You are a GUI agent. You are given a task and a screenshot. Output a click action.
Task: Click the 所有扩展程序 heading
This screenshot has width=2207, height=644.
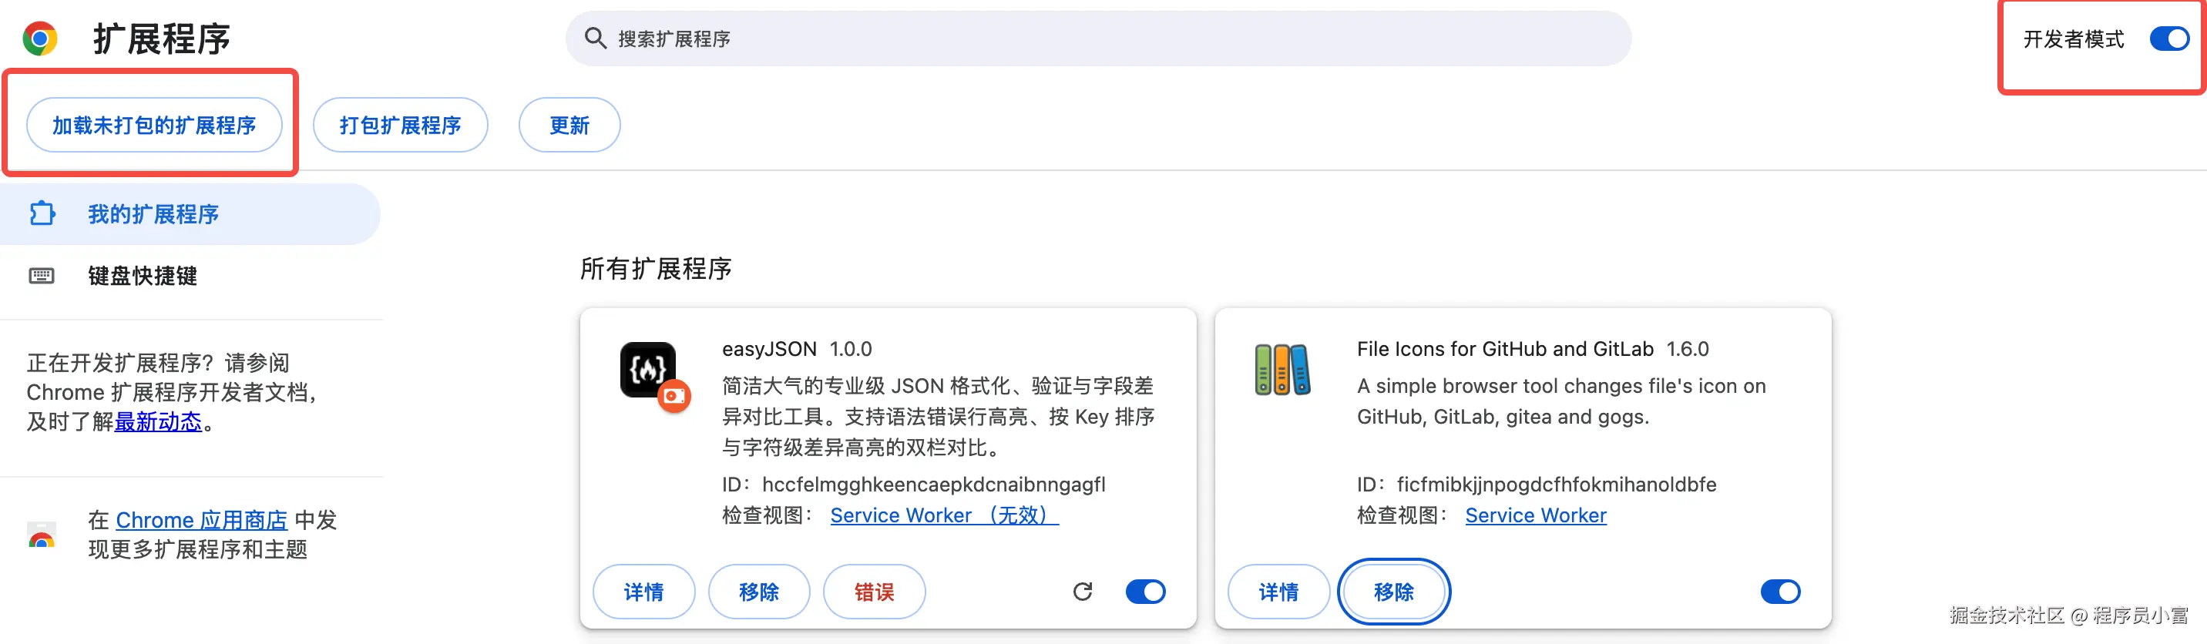[656, 269]
